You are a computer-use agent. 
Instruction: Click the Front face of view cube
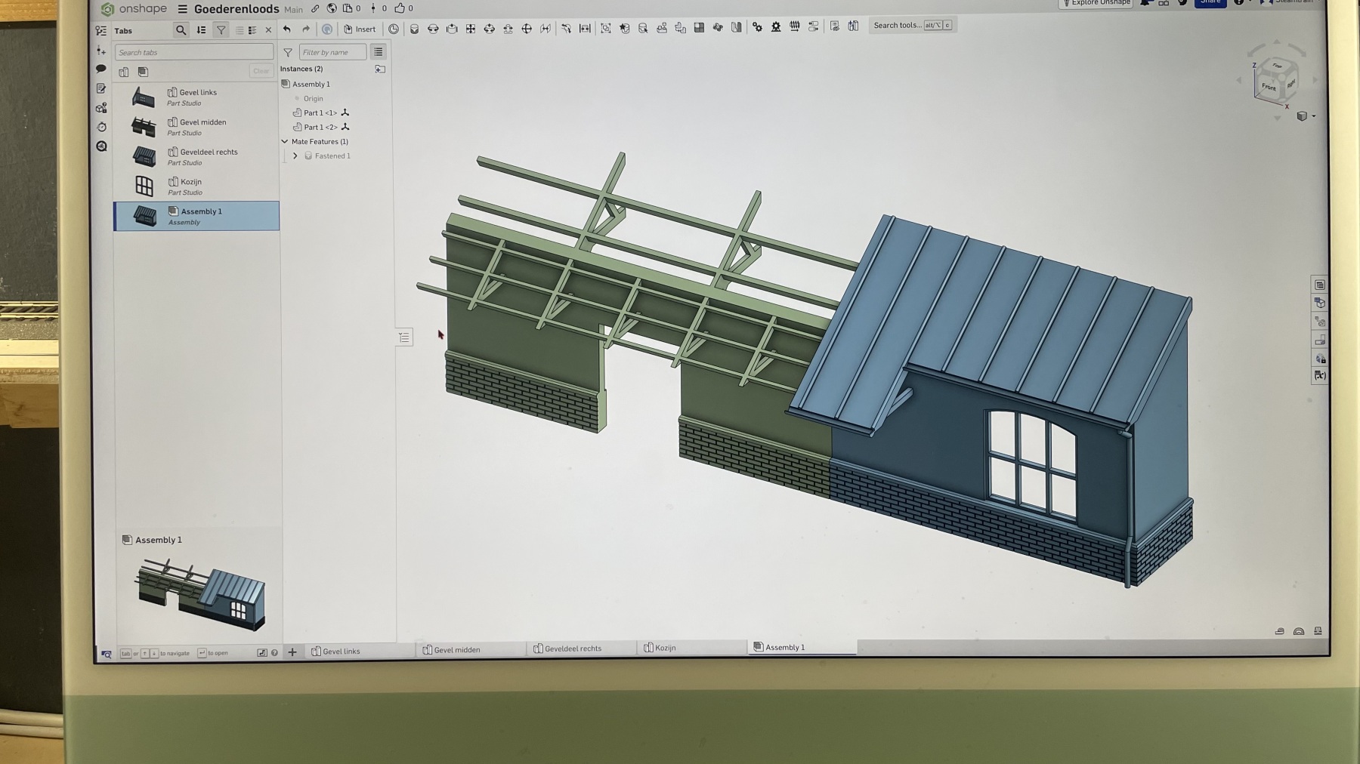pyautogui.click(x=1269, y=88)
